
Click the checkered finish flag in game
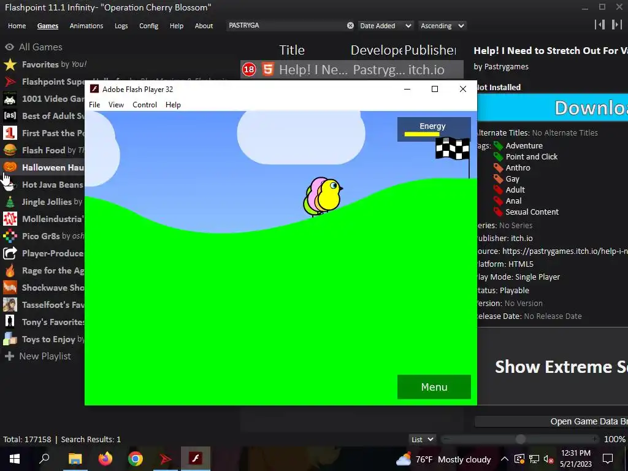coord(453,148)
